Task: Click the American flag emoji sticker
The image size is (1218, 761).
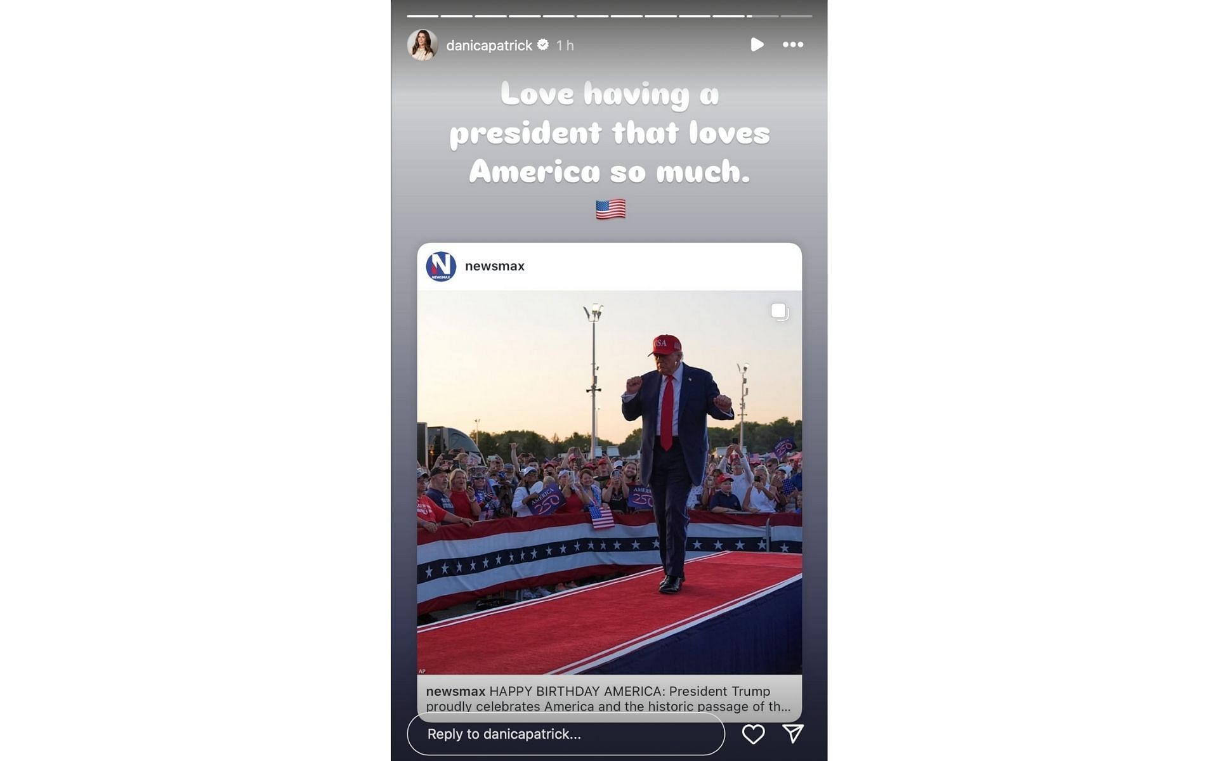Action: click(x=610, y=209)
